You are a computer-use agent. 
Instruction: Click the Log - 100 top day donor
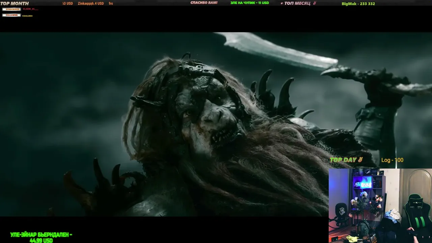click(392, 160)
